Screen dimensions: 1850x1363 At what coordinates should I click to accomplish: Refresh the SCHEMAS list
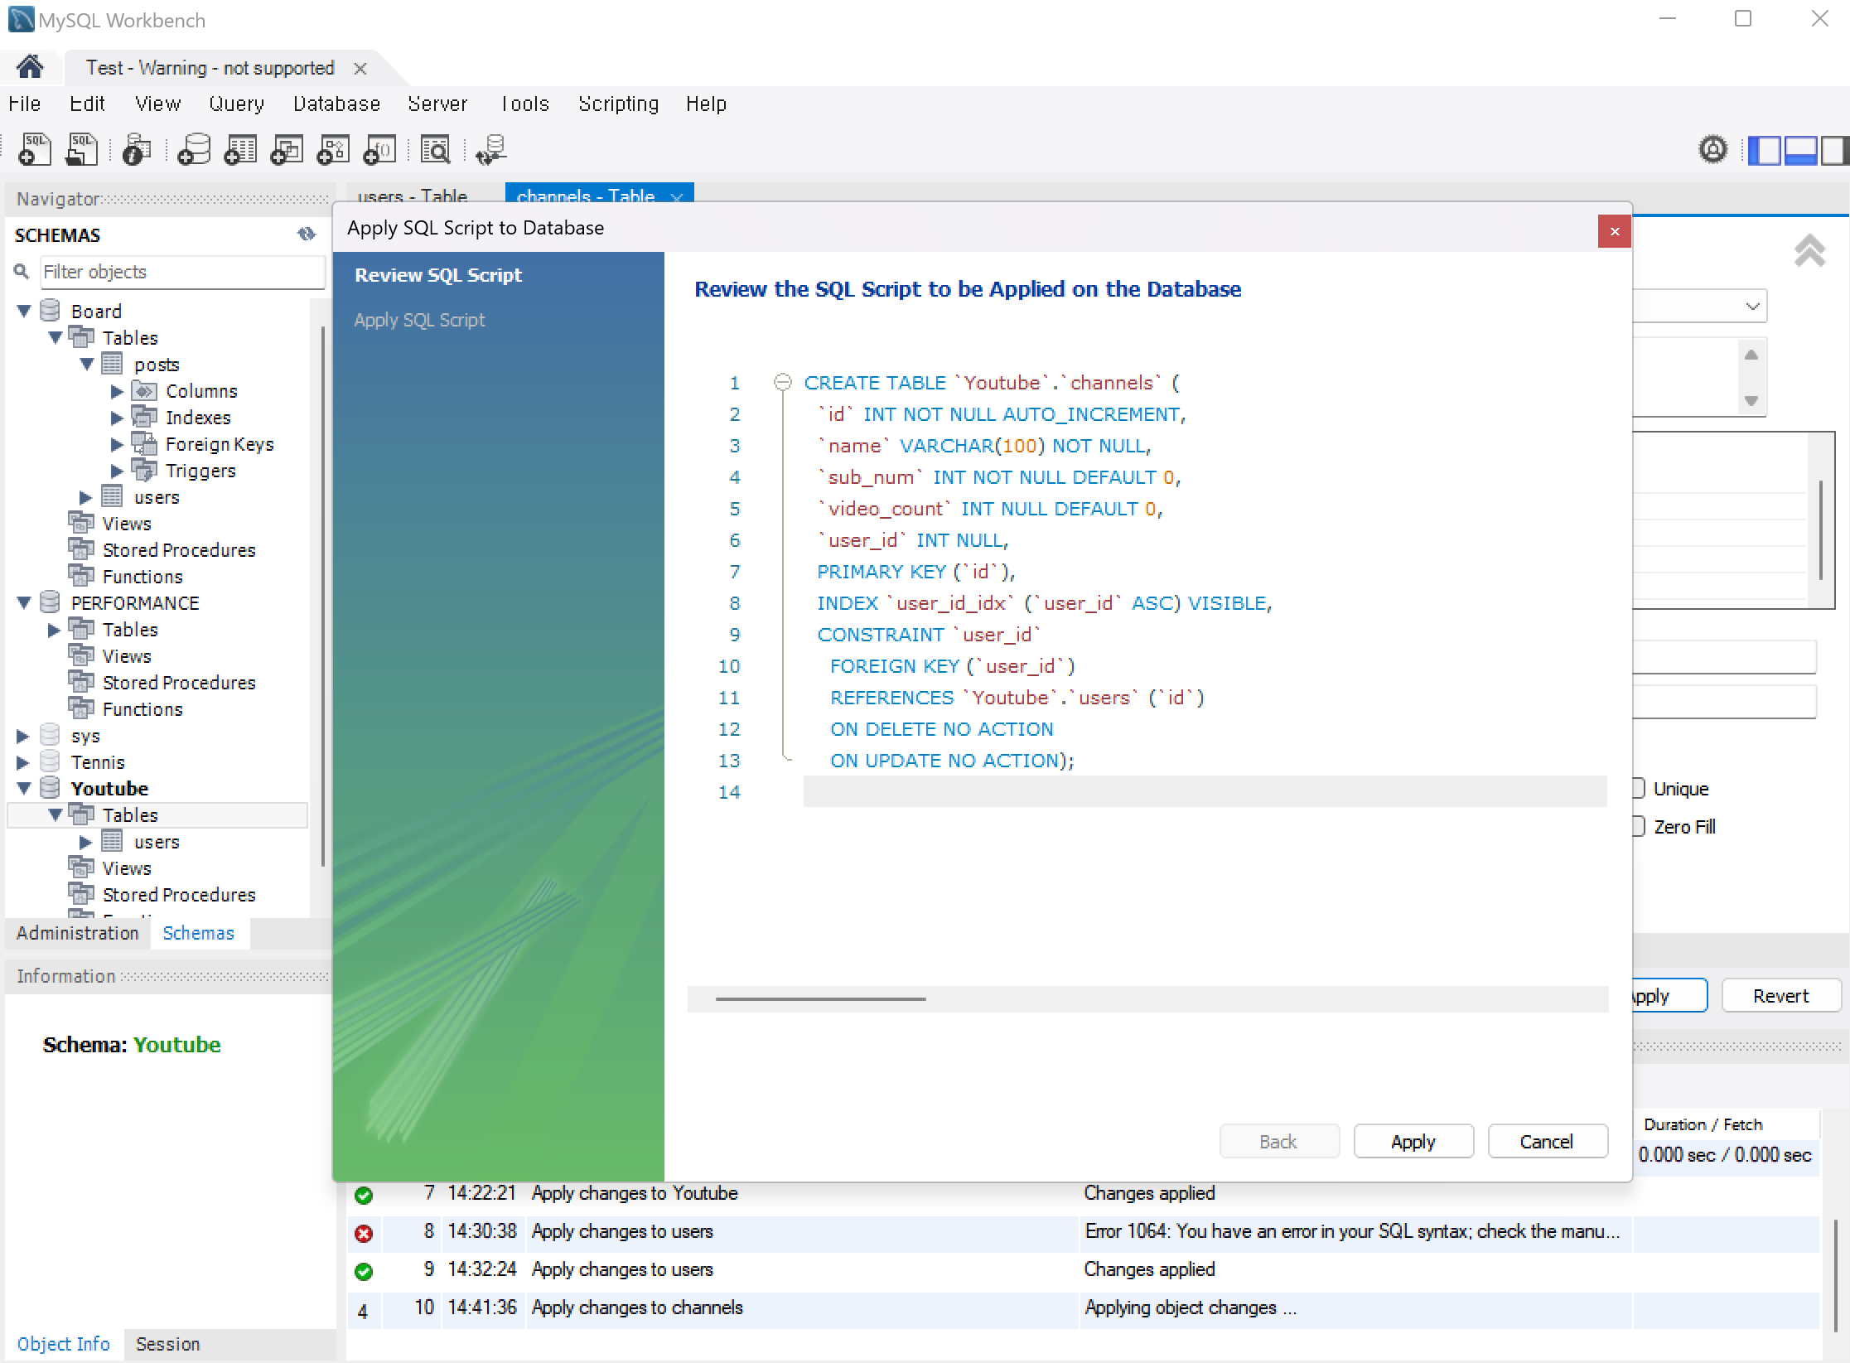coord(307,234)
